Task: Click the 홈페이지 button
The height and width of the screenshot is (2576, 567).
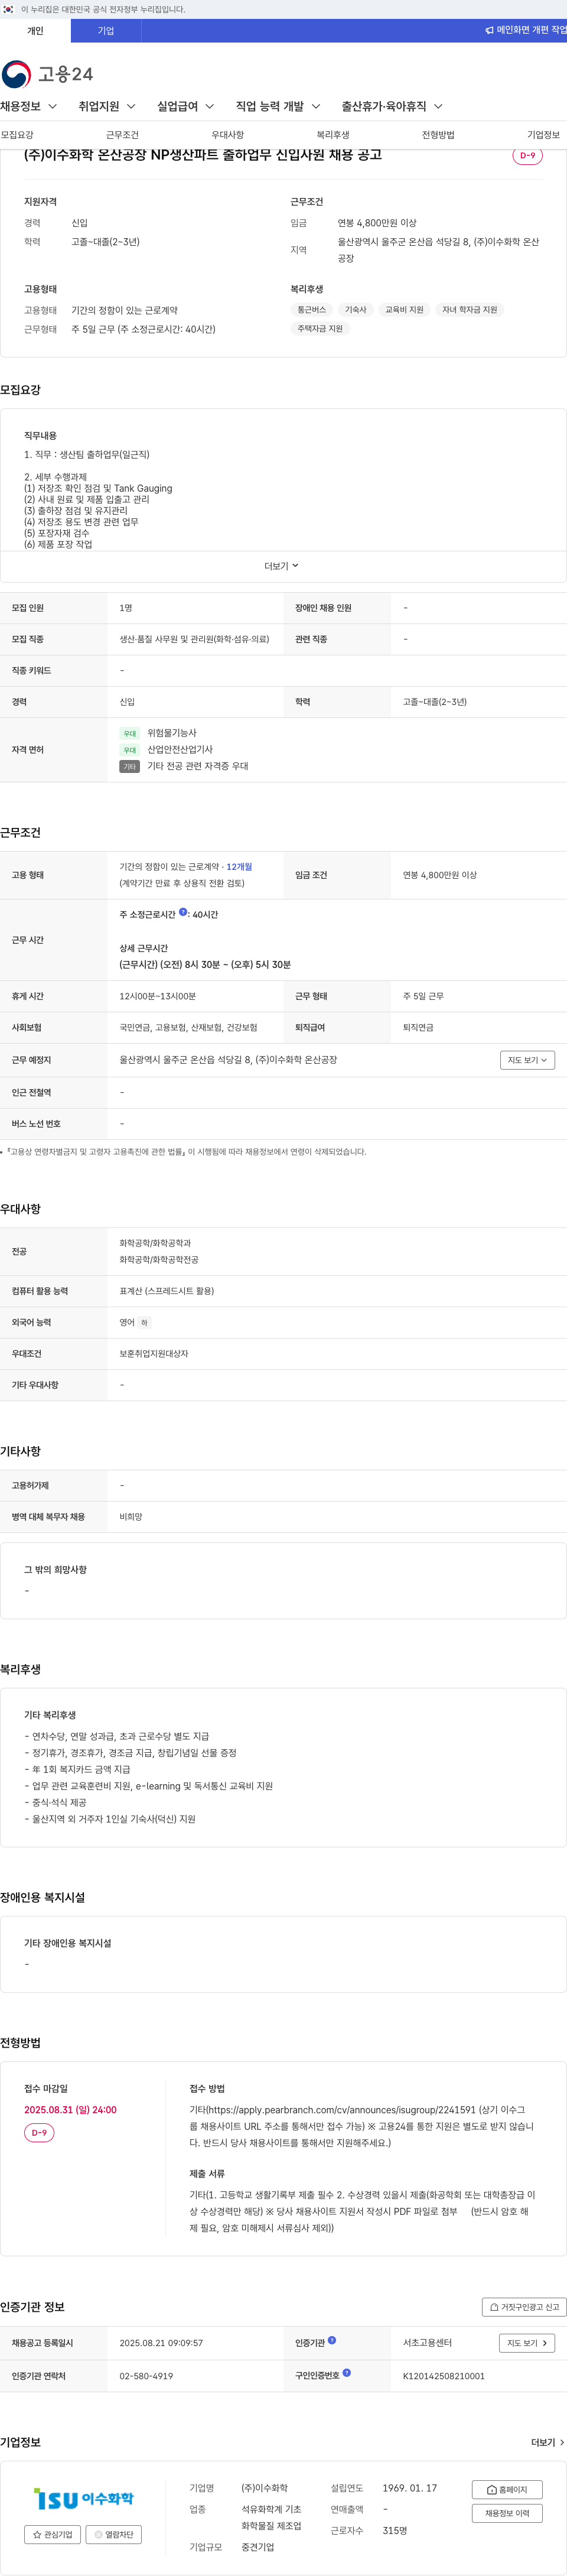Action: pyautogui.click(x=507, y=2490)
